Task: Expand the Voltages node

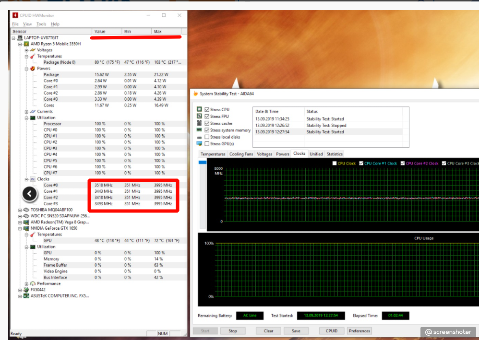Action: pyautogui.click(x=26, y=50)
